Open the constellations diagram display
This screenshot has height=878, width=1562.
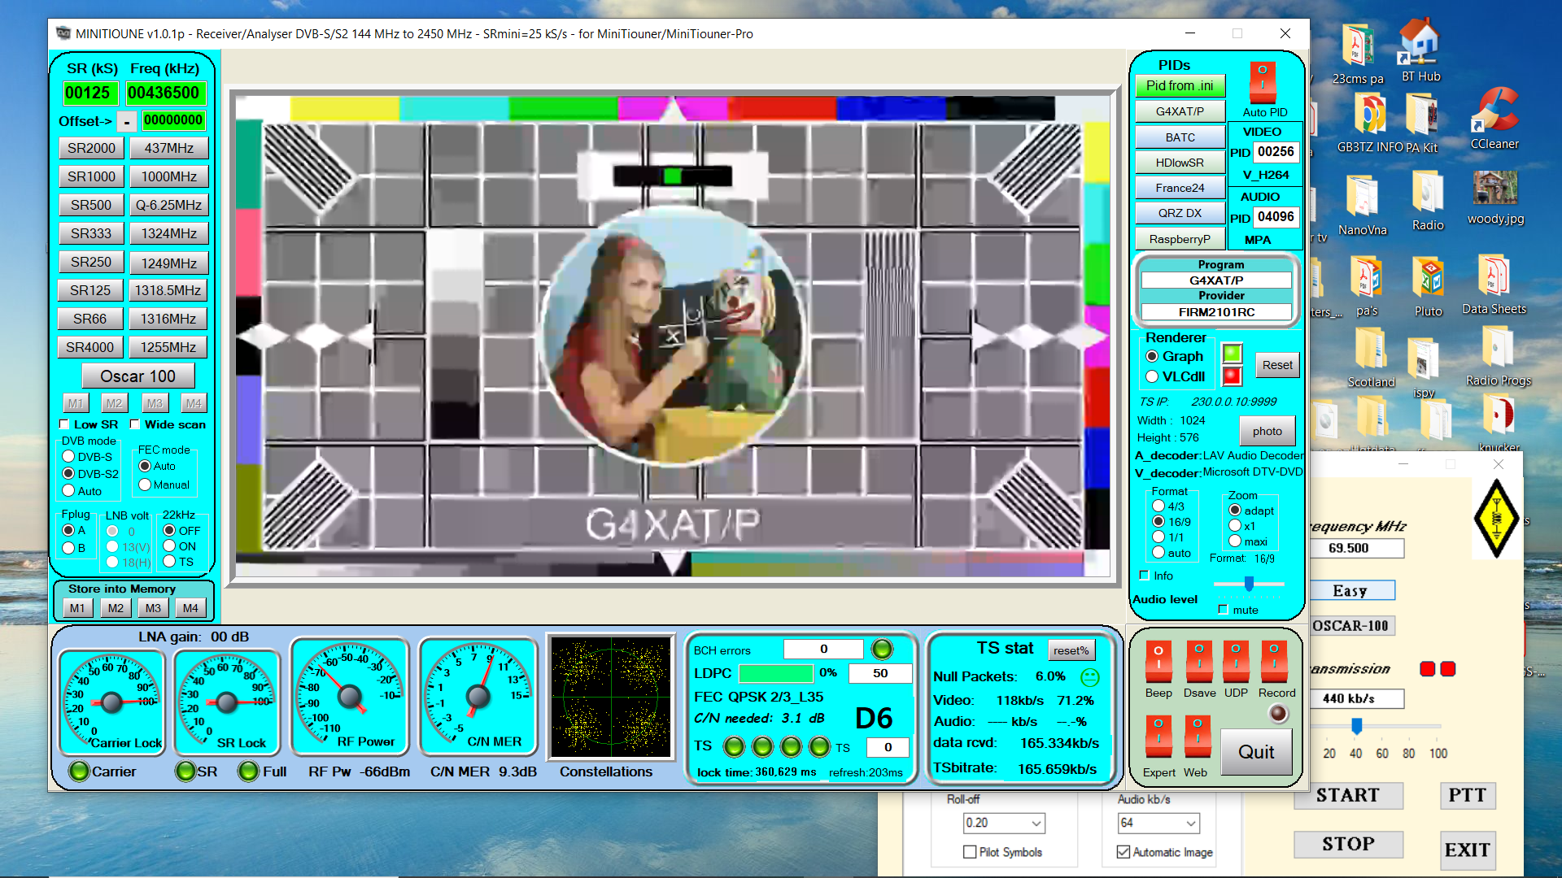[610, 698]
